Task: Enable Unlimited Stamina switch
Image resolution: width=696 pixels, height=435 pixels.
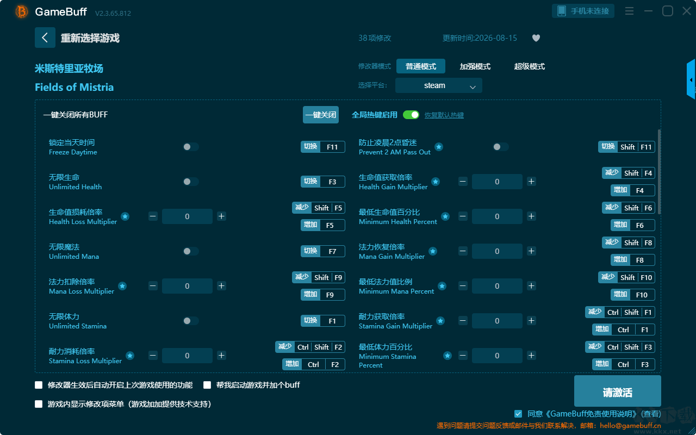Action: click(x=191, y=321)
